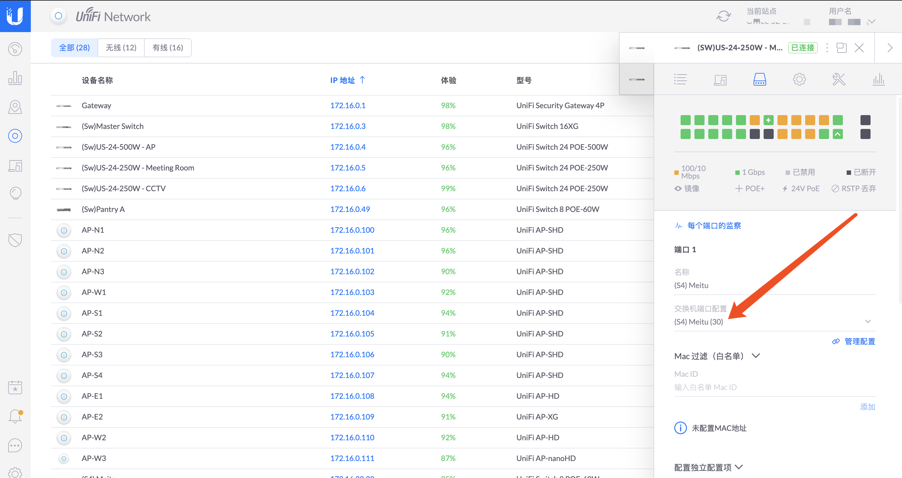The width and height of the screenshot is (902, 478).
Task: Open the username account dropdown
Action: 871,22
